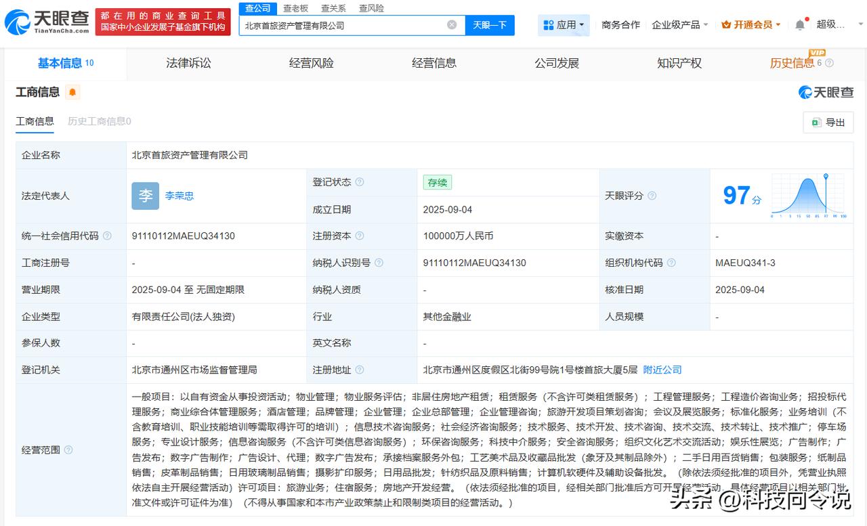
Task: Click the credit code 91110112MAEUQ34130 under 统一社会信用代码
Action: pos(184,236)
